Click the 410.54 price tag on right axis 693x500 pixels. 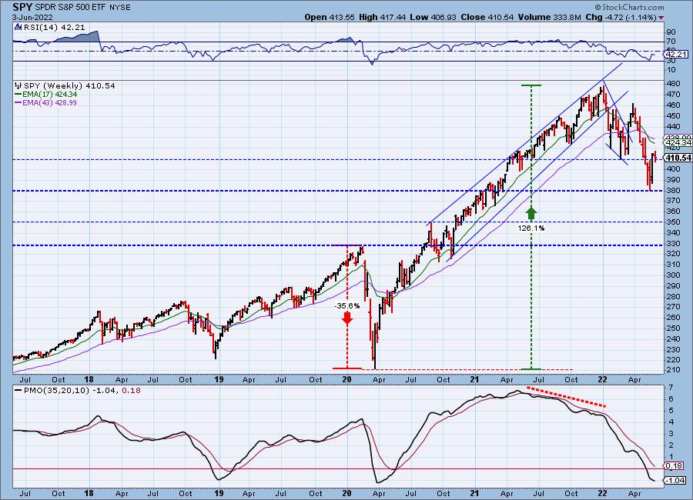pos(678,158)
